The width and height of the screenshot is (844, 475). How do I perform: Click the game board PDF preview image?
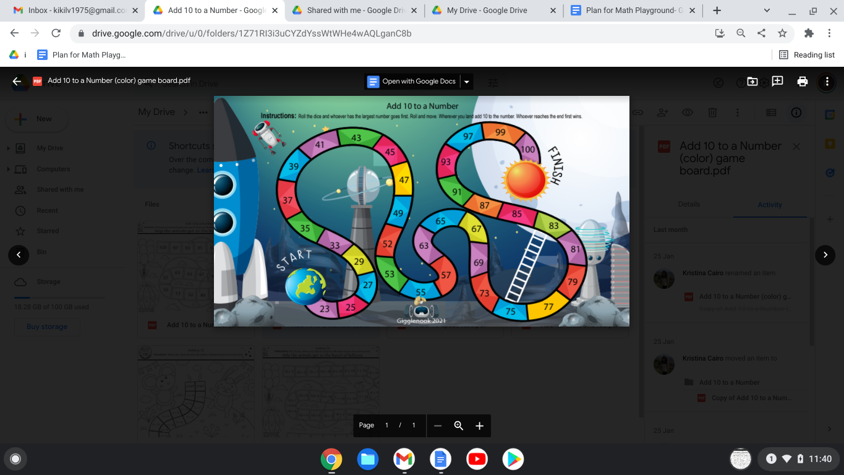[x=421, y=210]
